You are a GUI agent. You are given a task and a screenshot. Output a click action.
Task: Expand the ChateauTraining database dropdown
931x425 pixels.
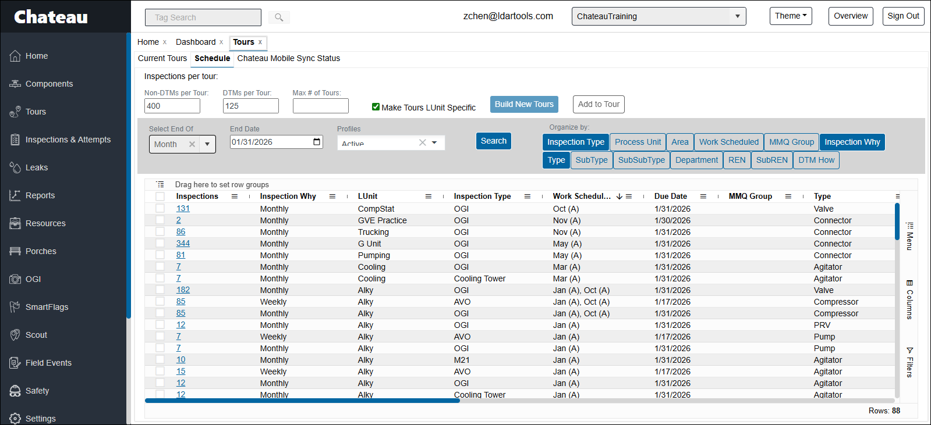coord(737,16)
